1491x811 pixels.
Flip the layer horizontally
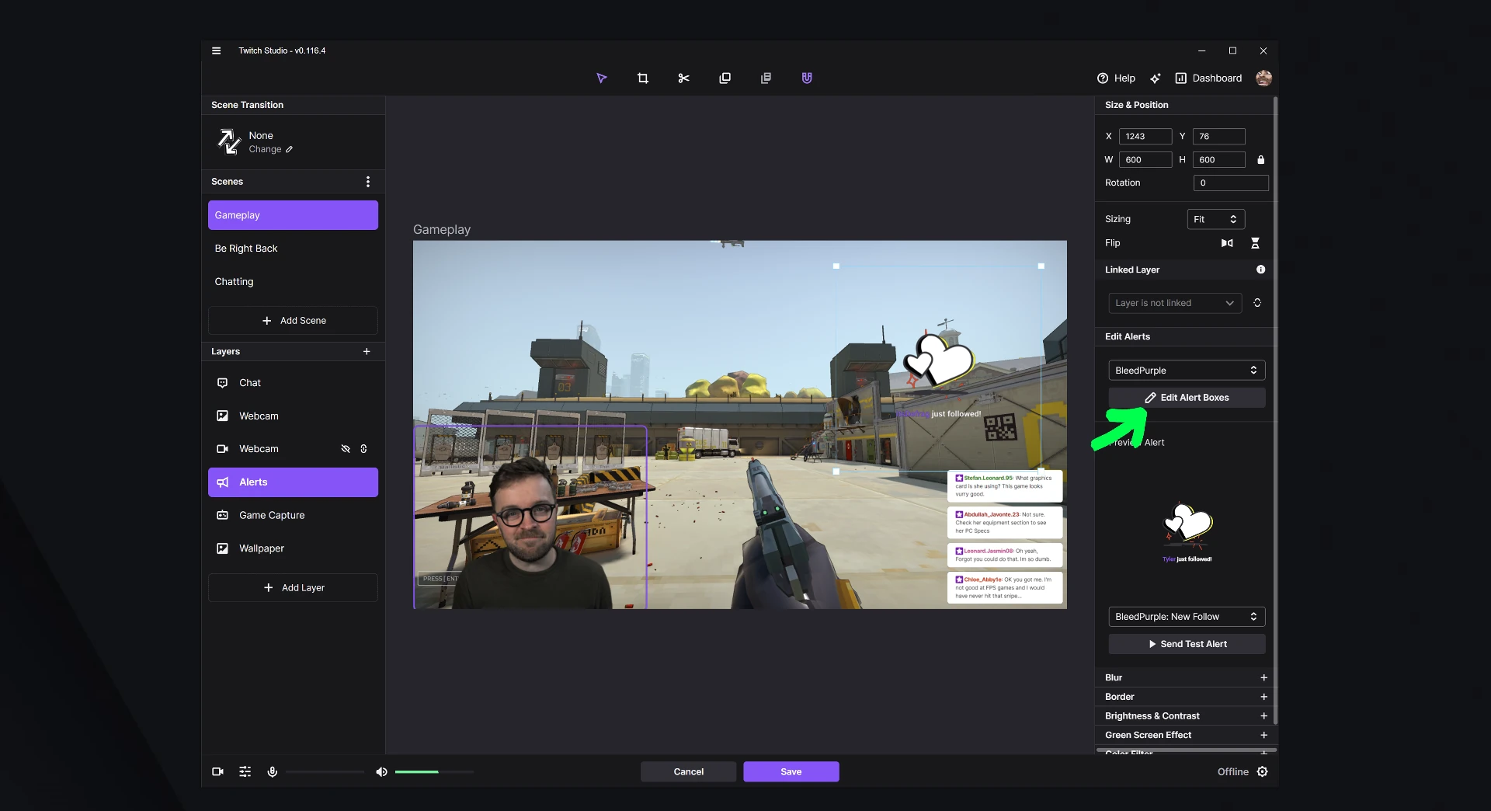[x=1227, y=243]
